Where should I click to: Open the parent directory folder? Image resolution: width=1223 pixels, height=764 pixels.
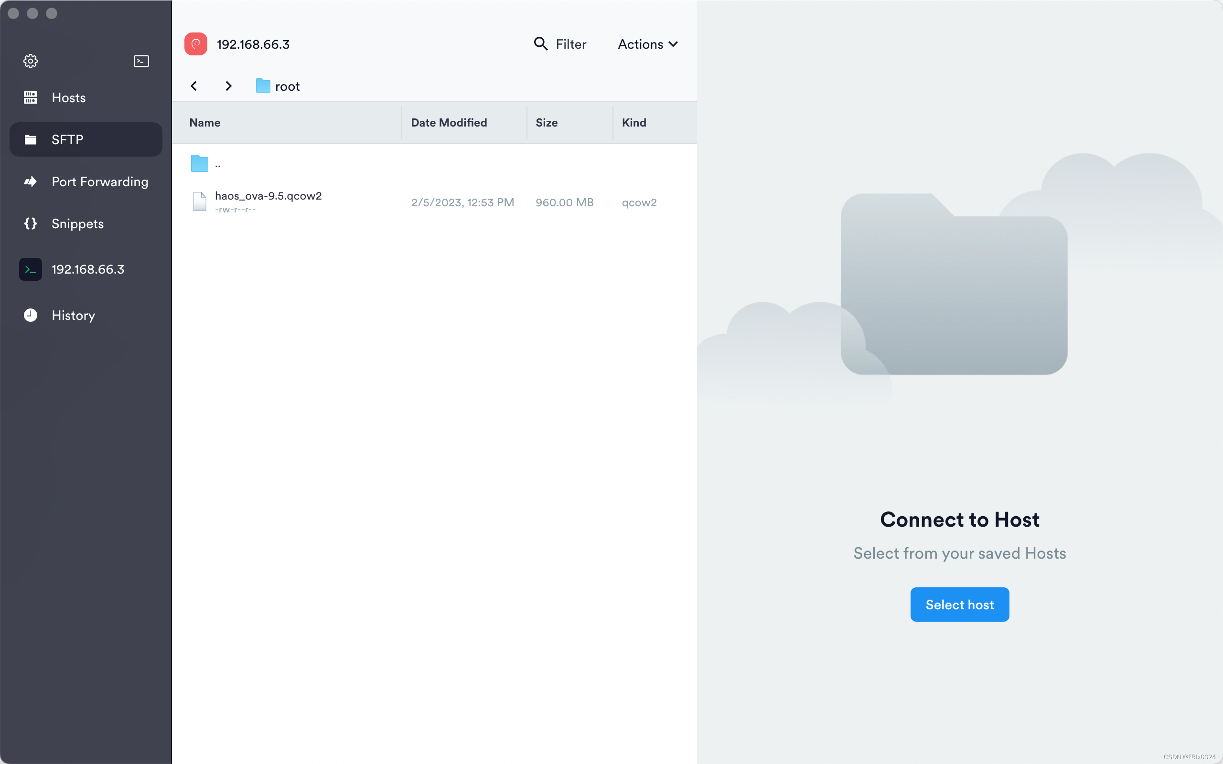pyautogui.click(x=200, y=164)
